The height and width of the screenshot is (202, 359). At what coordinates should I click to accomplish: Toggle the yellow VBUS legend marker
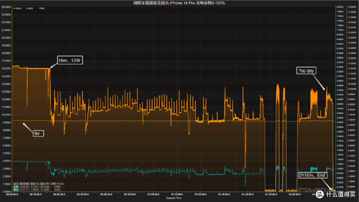pos(14,8)
